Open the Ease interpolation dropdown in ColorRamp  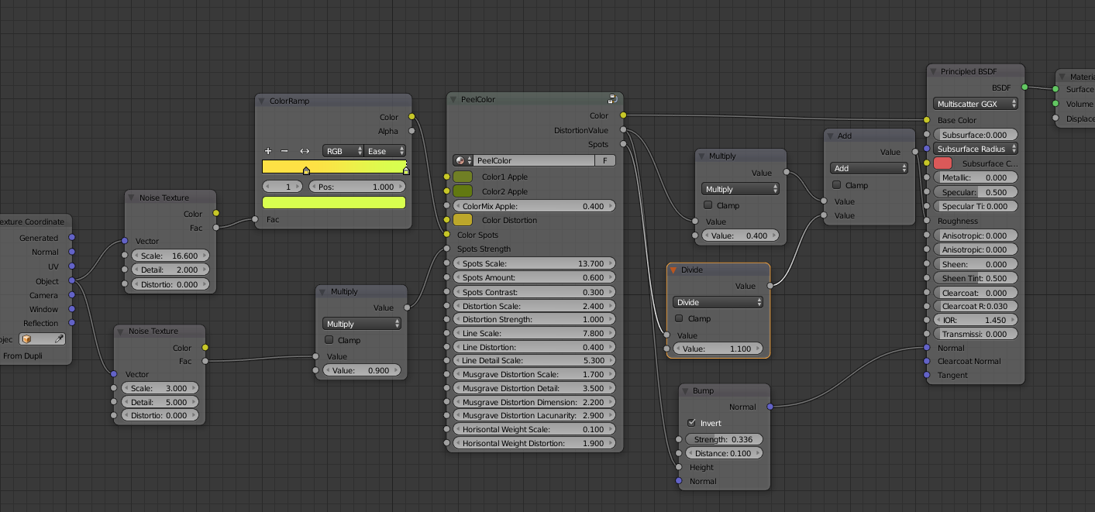coord(385,151)
